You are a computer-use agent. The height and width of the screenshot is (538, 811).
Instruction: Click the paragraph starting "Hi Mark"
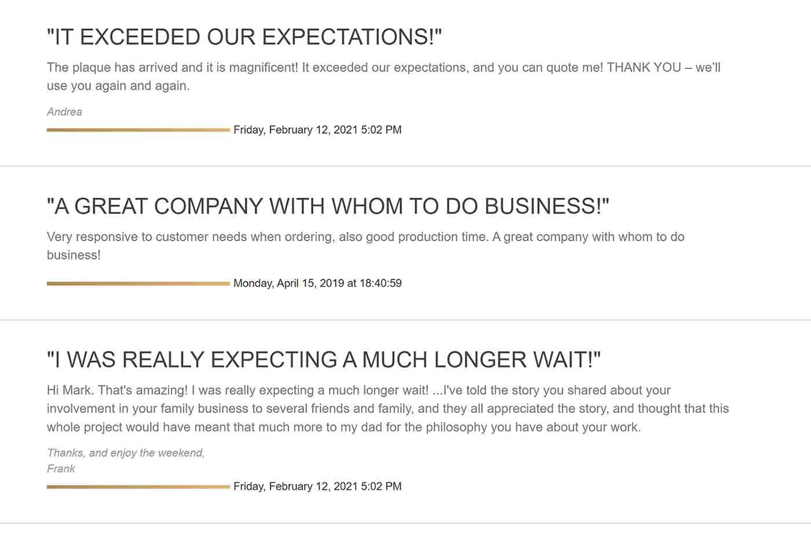tap(388, 409)
